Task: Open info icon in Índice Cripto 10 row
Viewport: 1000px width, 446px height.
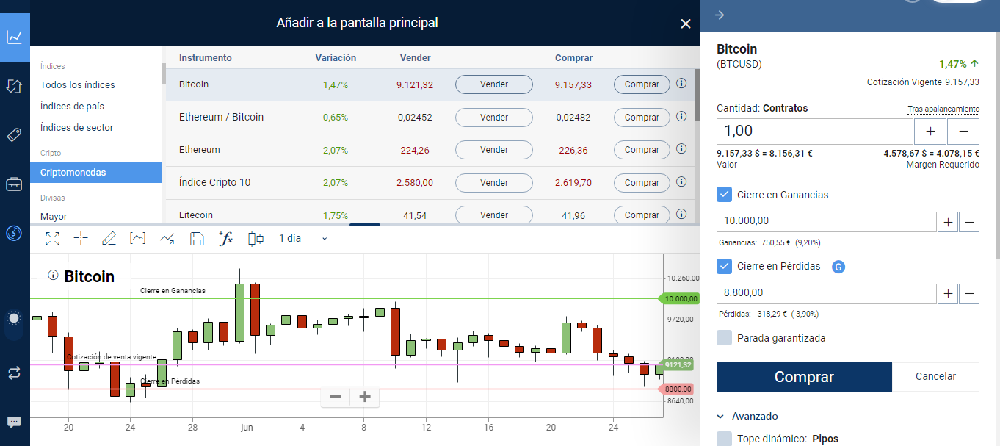Action: (x=681, y=181)
